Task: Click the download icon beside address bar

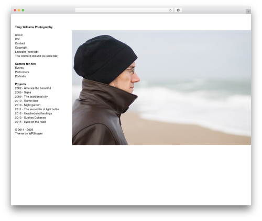Action: 178,10
